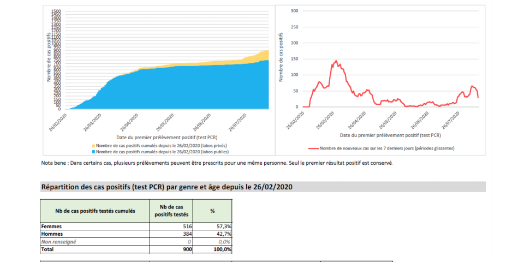Image resolution: width=518 pixels, height=262 pixels.
Task: Click the blue labos publics legend swatch
Action: [93, 152]
